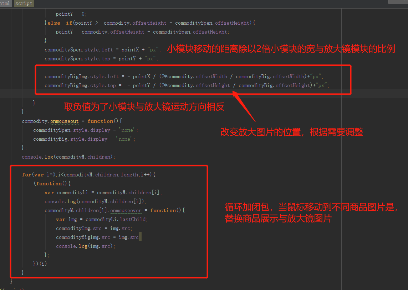408x290 pixels.
Task: Click the commodityBig.style.display = 'none' line
Action: [84, 139]
